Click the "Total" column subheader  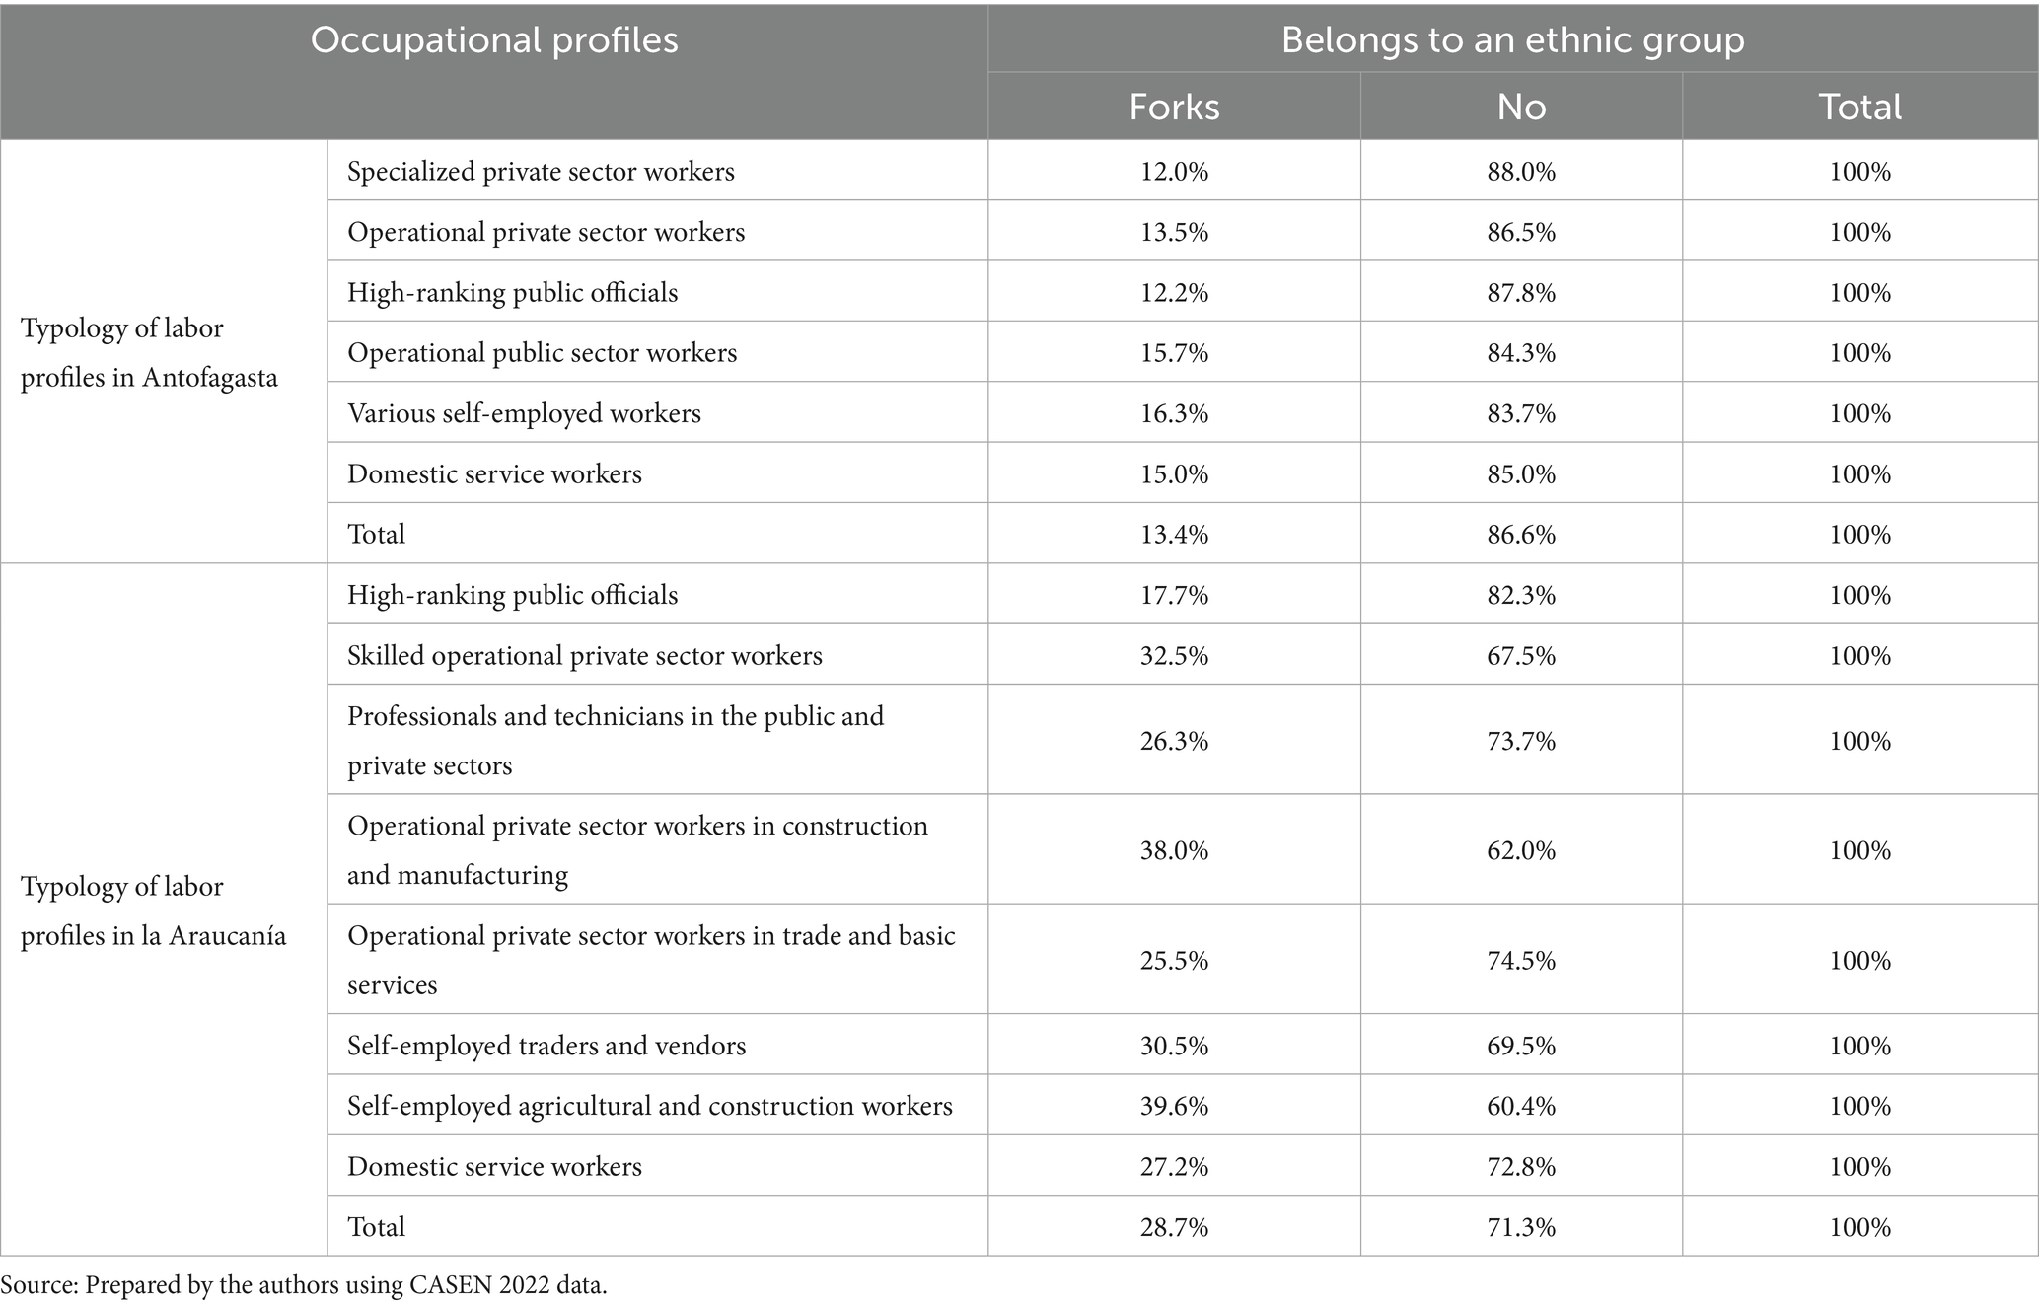1859,107
